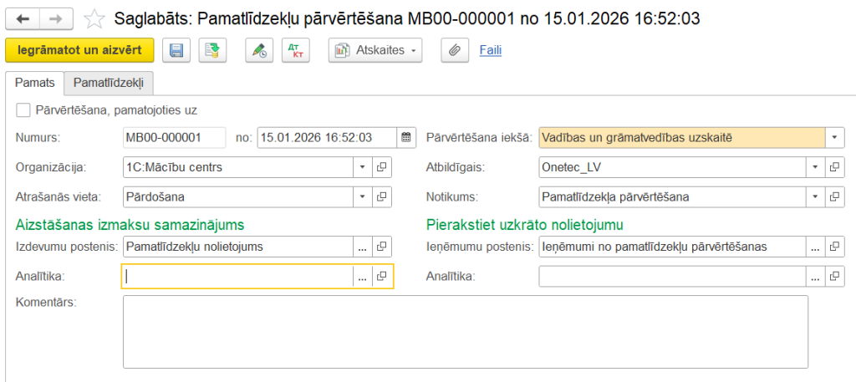
Task: Toggle the Pārvērtēšana, pamatojoties uz checkbox
Action: coord(23,110)
